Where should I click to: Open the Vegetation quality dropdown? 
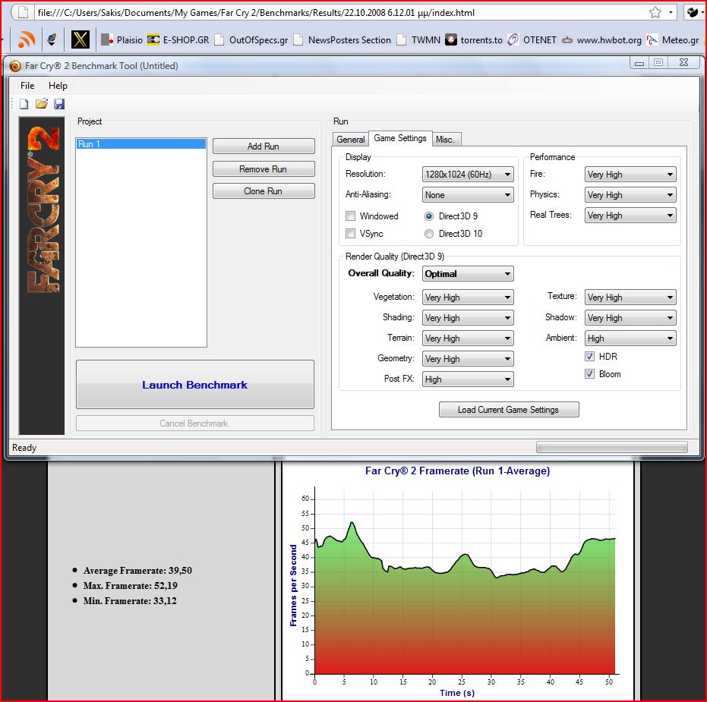tap(468, 297)
